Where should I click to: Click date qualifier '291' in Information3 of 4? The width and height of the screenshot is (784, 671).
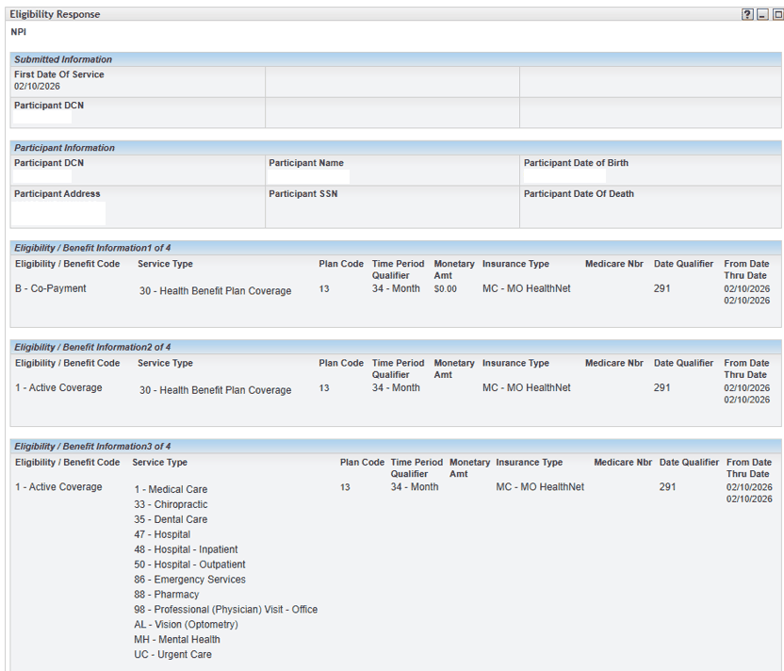tap(667, 486)
